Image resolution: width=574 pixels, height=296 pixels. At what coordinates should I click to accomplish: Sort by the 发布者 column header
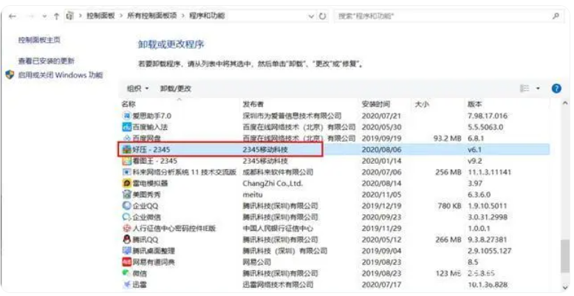pyautogui.click(x=253, y=105)
